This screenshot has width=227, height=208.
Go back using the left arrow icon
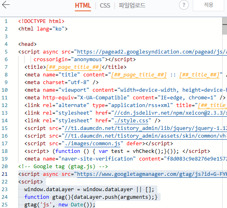(6, 5)
